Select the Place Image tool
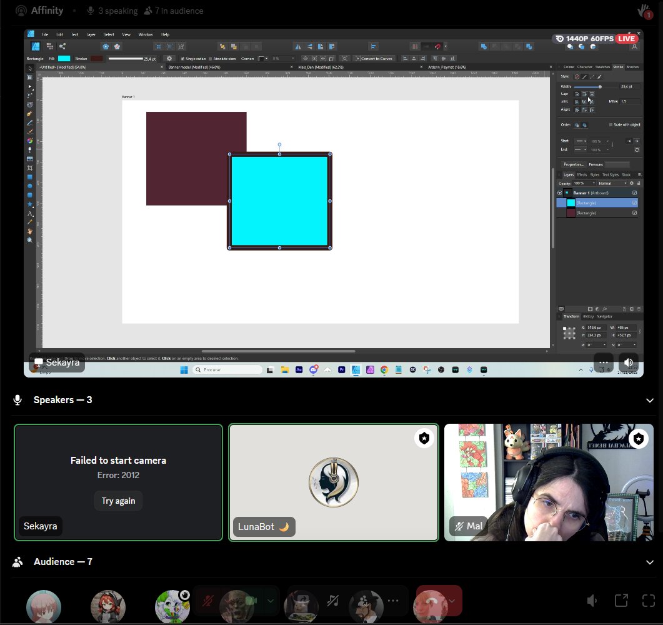The width and height of the screenshot is (663, 625). click(x=29, y=159)
